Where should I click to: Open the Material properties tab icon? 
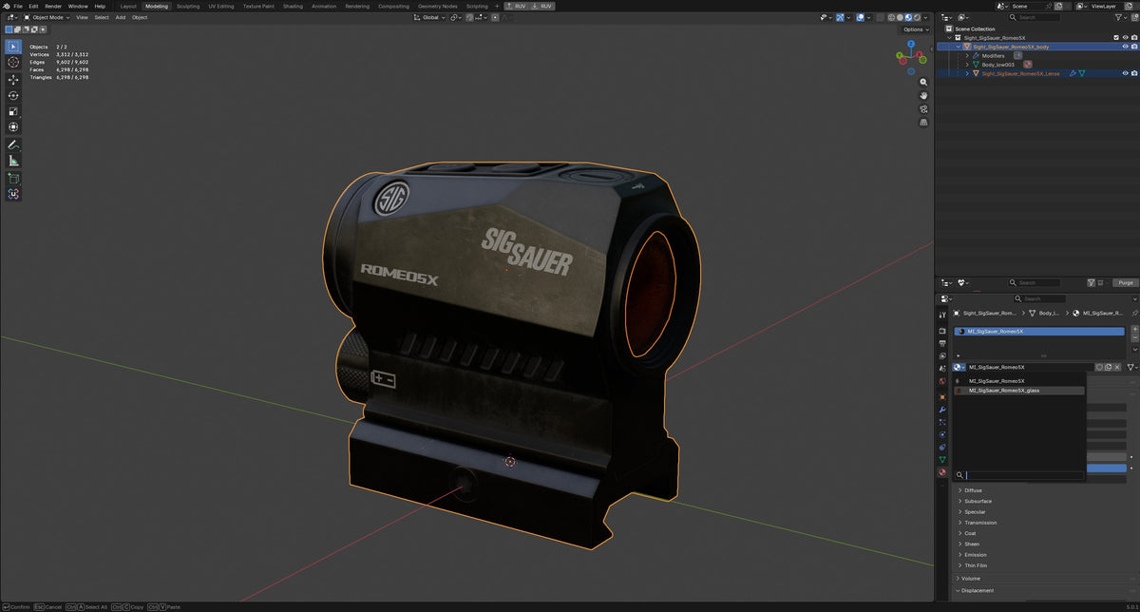click(942, 472)
